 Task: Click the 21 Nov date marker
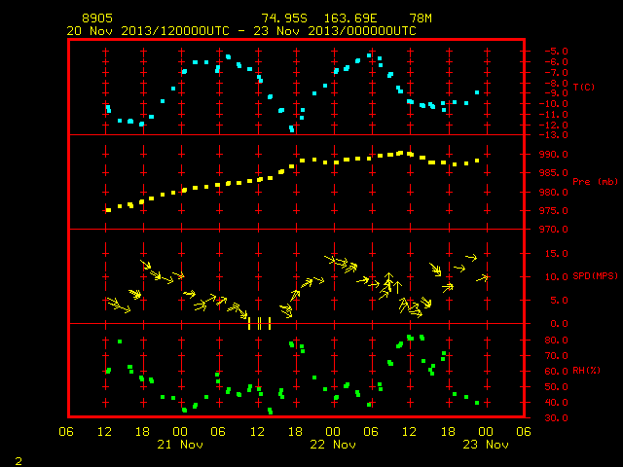tap(180, 445)
